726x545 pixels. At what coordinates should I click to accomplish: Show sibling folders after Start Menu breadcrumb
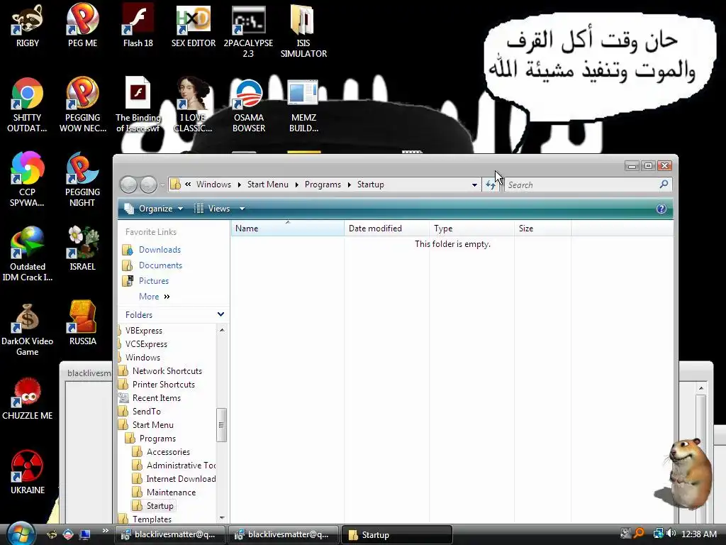pyautogui.click(x=296, y=185)
